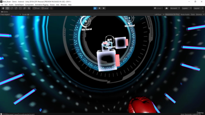Screen dimensions: 205x115
Task: Open the Layout dropdown
Action: pyautogui.click(x=198, y=8)
